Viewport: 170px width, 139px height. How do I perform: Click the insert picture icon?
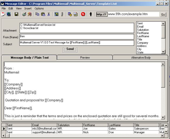coord(56,14)
